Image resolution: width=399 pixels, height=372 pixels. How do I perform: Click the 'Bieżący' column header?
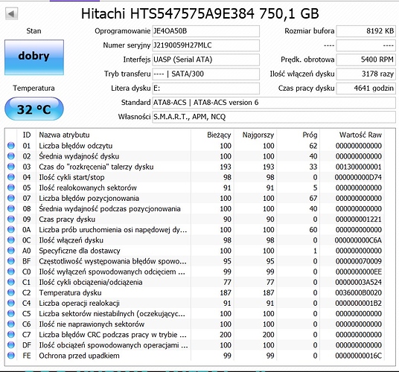point(219,135)
